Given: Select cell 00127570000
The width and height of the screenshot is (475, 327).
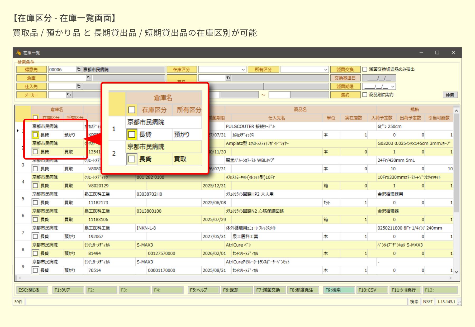Looking at the screenshot, I should click(174, 253).
